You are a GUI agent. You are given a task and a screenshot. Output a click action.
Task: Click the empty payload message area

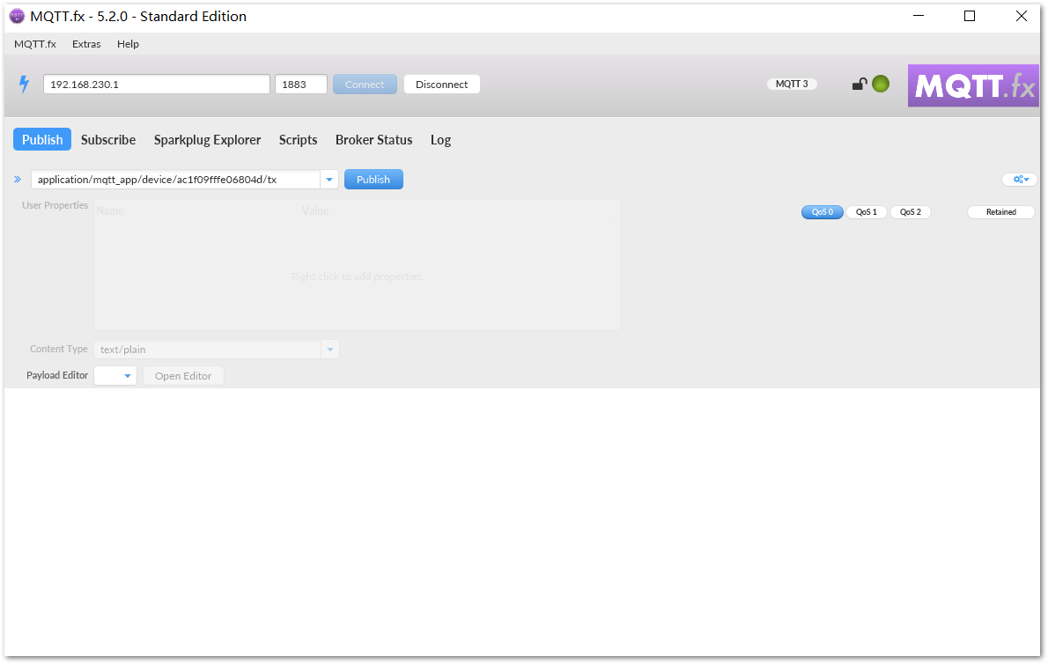[x=522, y=521]
